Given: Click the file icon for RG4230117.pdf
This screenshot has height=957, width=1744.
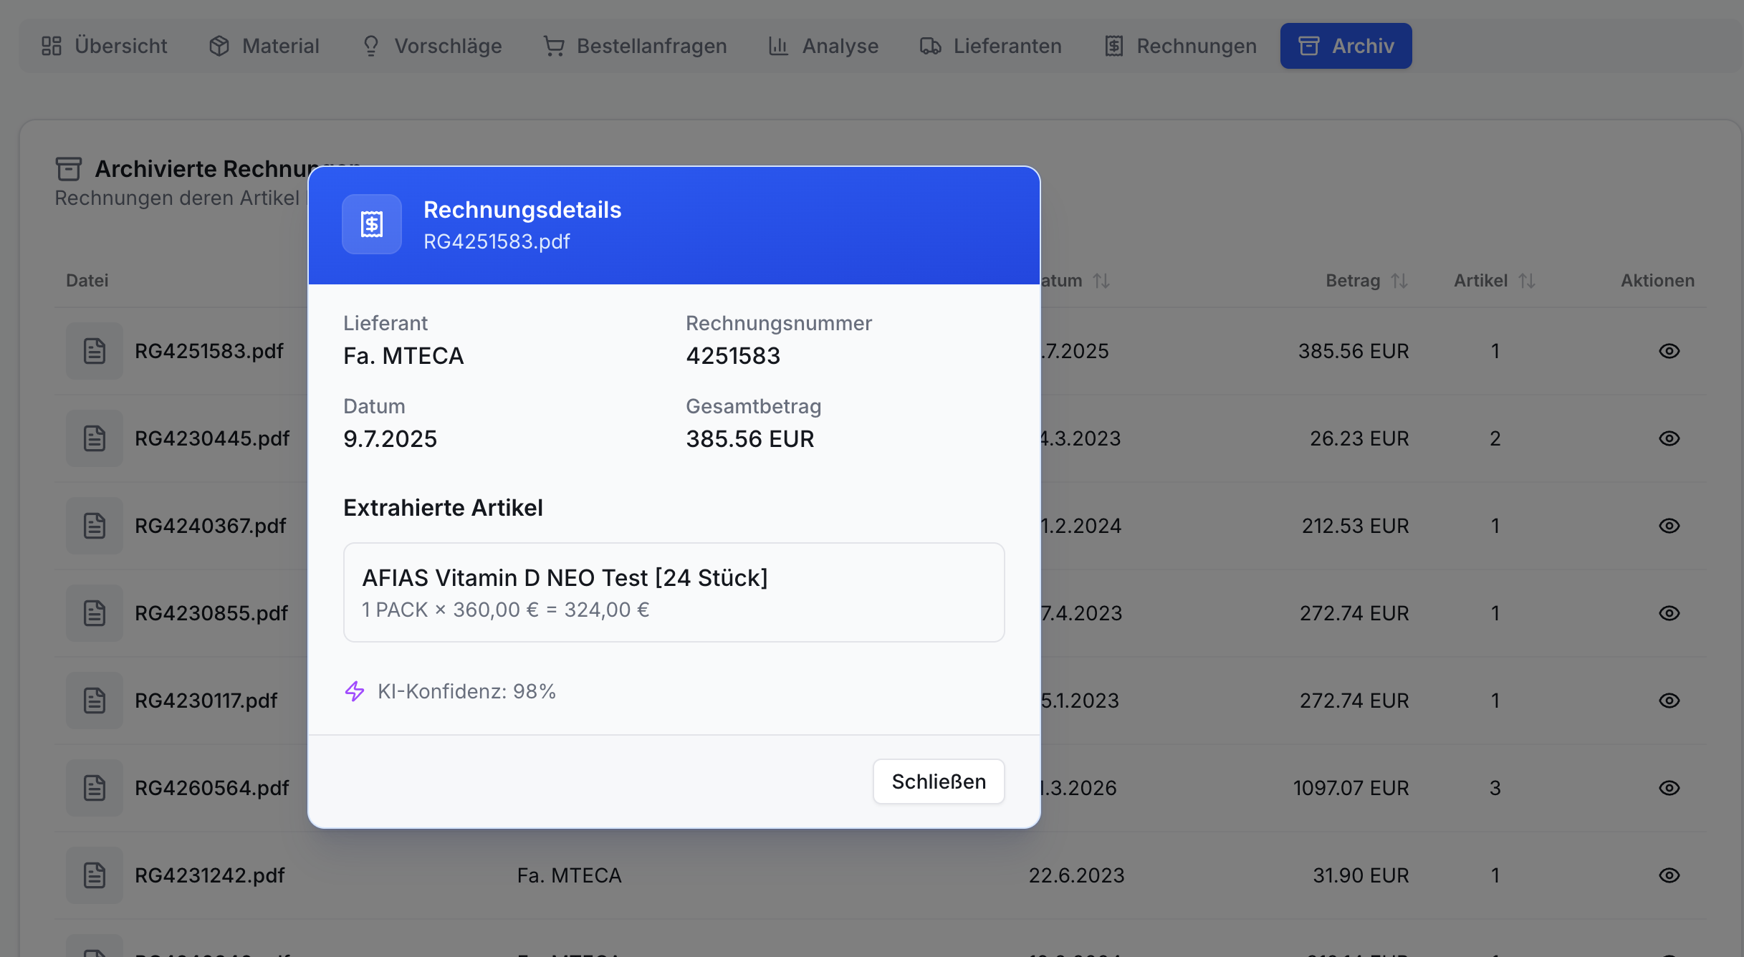Looking at the screenshot, I should tap(95, 701).
